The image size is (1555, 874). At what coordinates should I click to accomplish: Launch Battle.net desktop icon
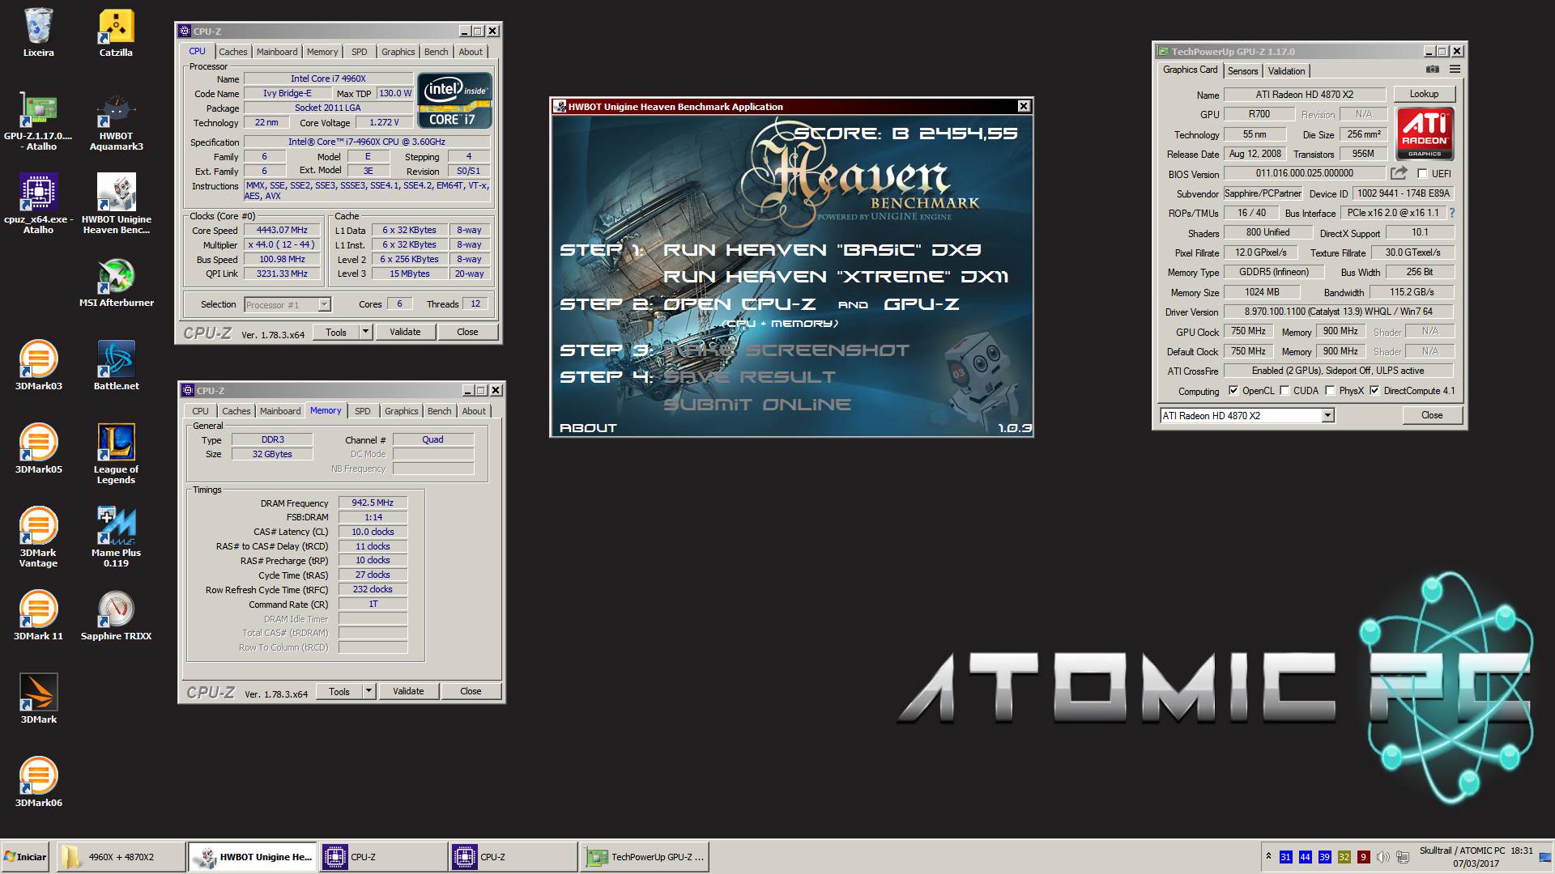116,366
